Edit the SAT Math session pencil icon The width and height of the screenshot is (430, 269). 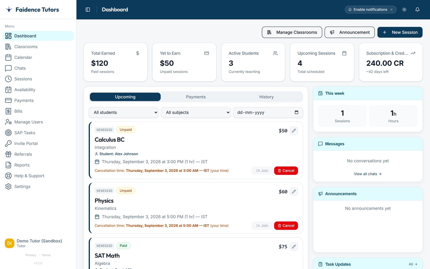click(x=294, y=246)
